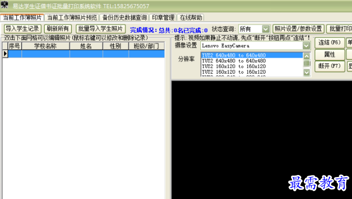
Task: Click the 班级/部门 column header
Action: point(147,46)
